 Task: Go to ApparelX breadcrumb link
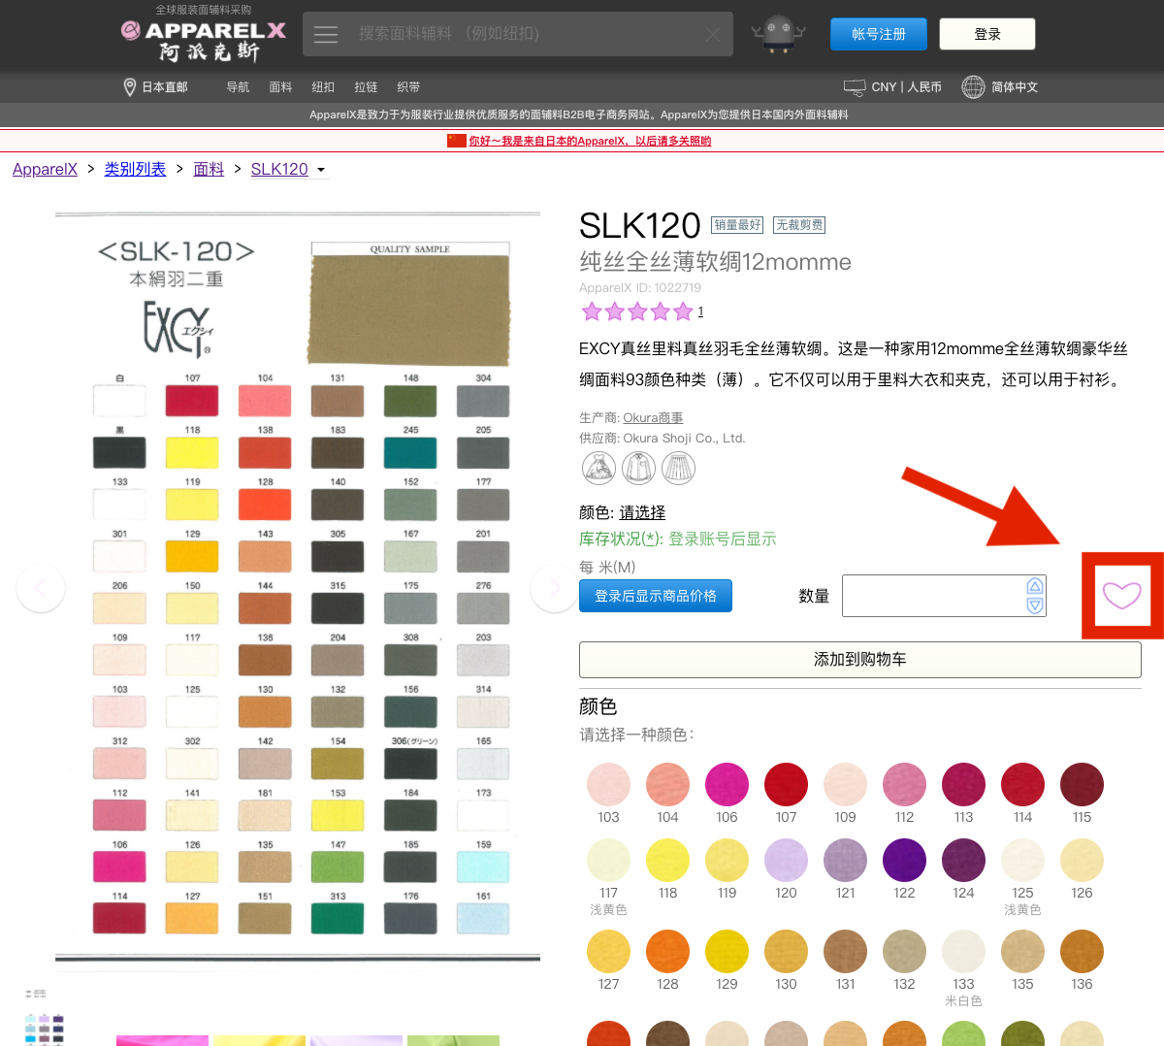coord(45,169)
